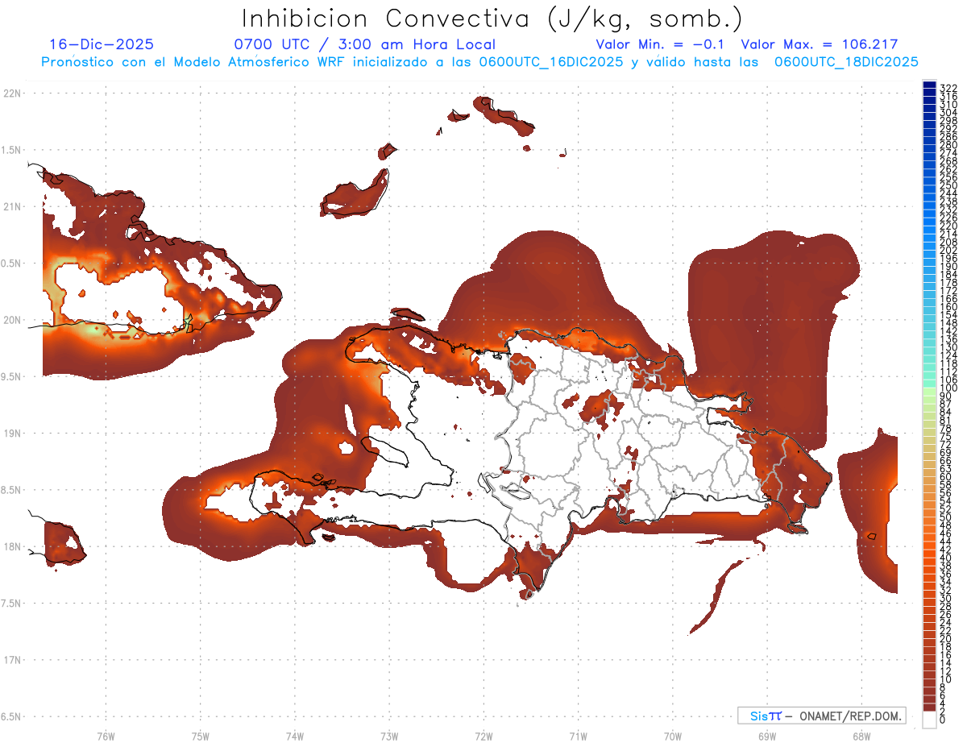Click the '18N' latitude label
Image resolution: width=967 pixels, height=747 pixels.
pos(12,546)
